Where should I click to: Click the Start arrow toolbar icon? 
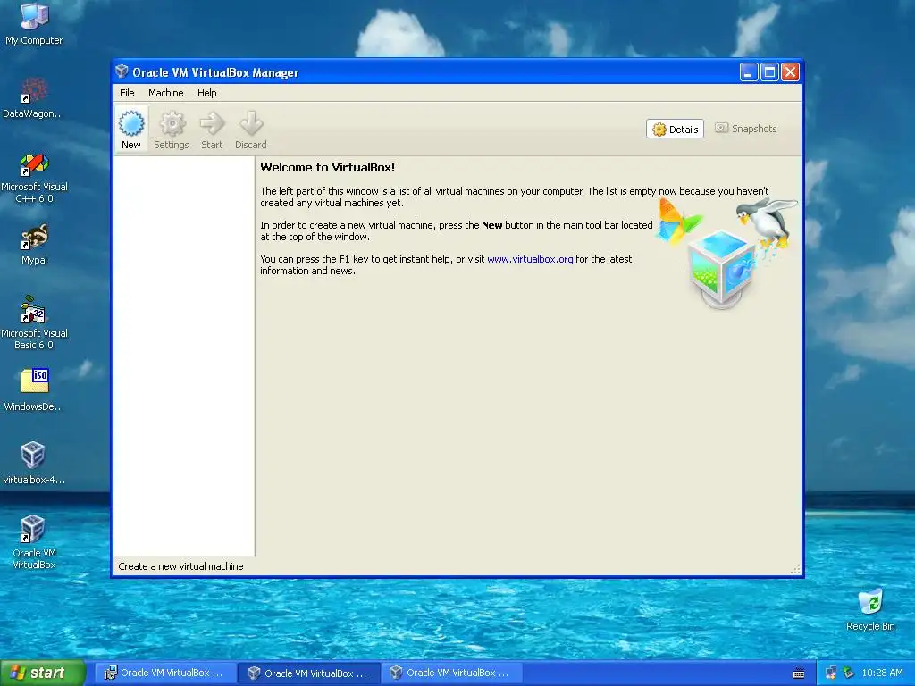[212, 129]
